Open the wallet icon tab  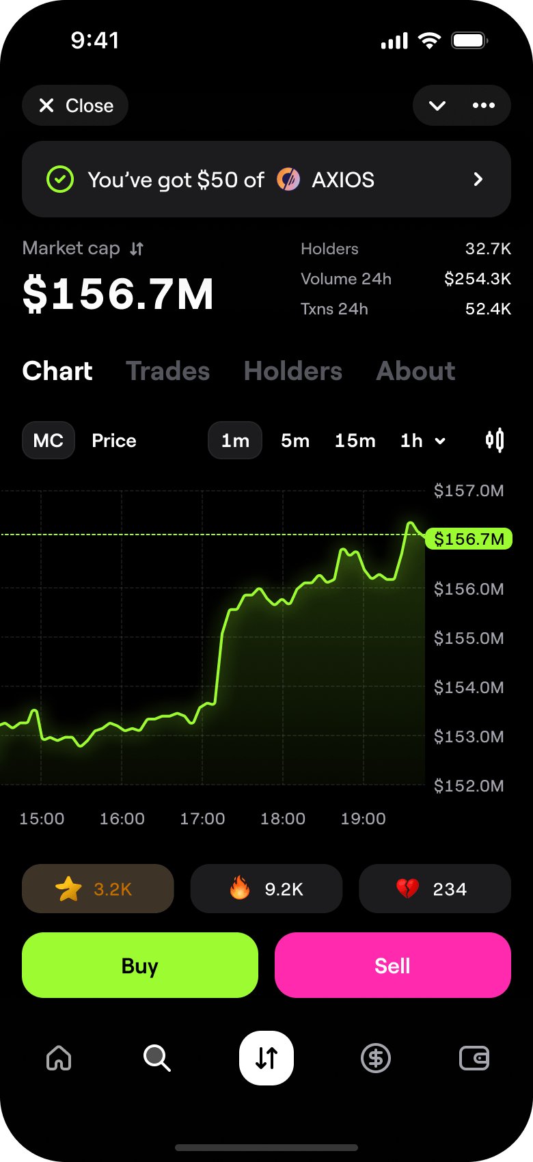pos(474,1058)
